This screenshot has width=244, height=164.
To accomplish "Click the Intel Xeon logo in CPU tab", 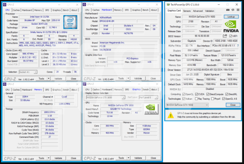I will (x=70, y=22).
